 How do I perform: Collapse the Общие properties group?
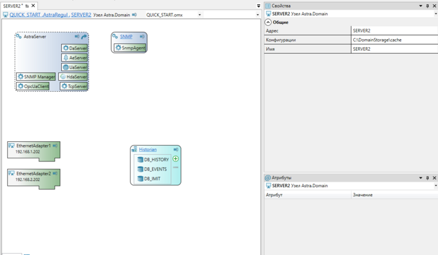click(x=268, y=22)
